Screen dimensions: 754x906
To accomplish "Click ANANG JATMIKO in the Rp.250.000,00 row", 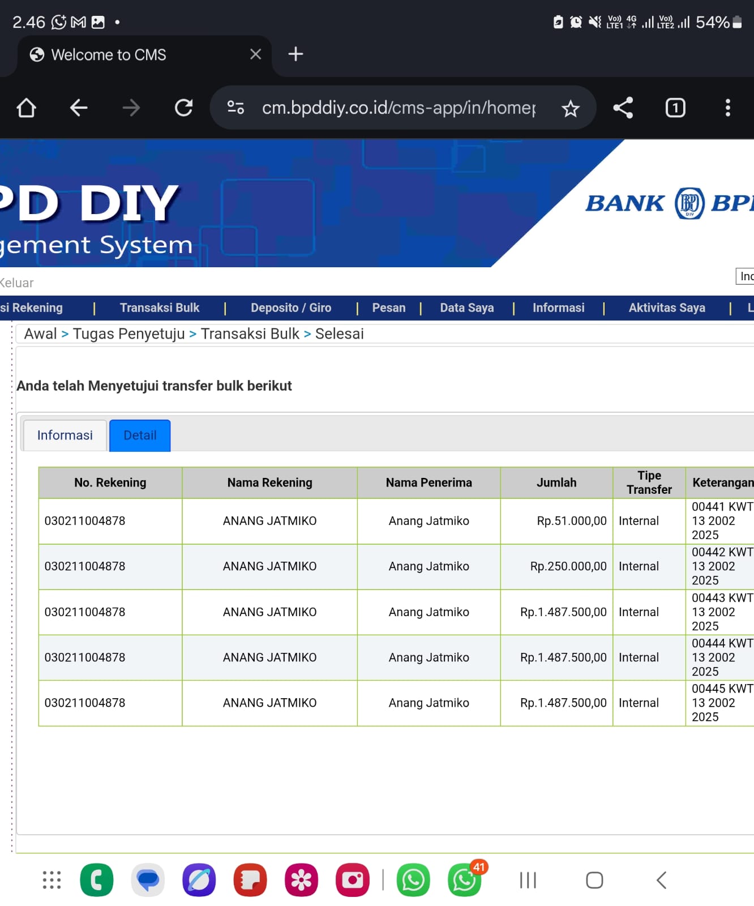I will coord(269,566).
